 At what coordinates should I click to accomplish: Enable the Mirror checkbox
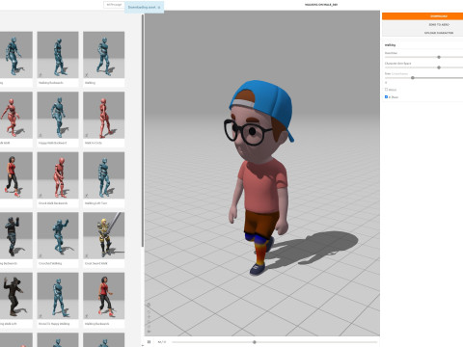point(386,90)
